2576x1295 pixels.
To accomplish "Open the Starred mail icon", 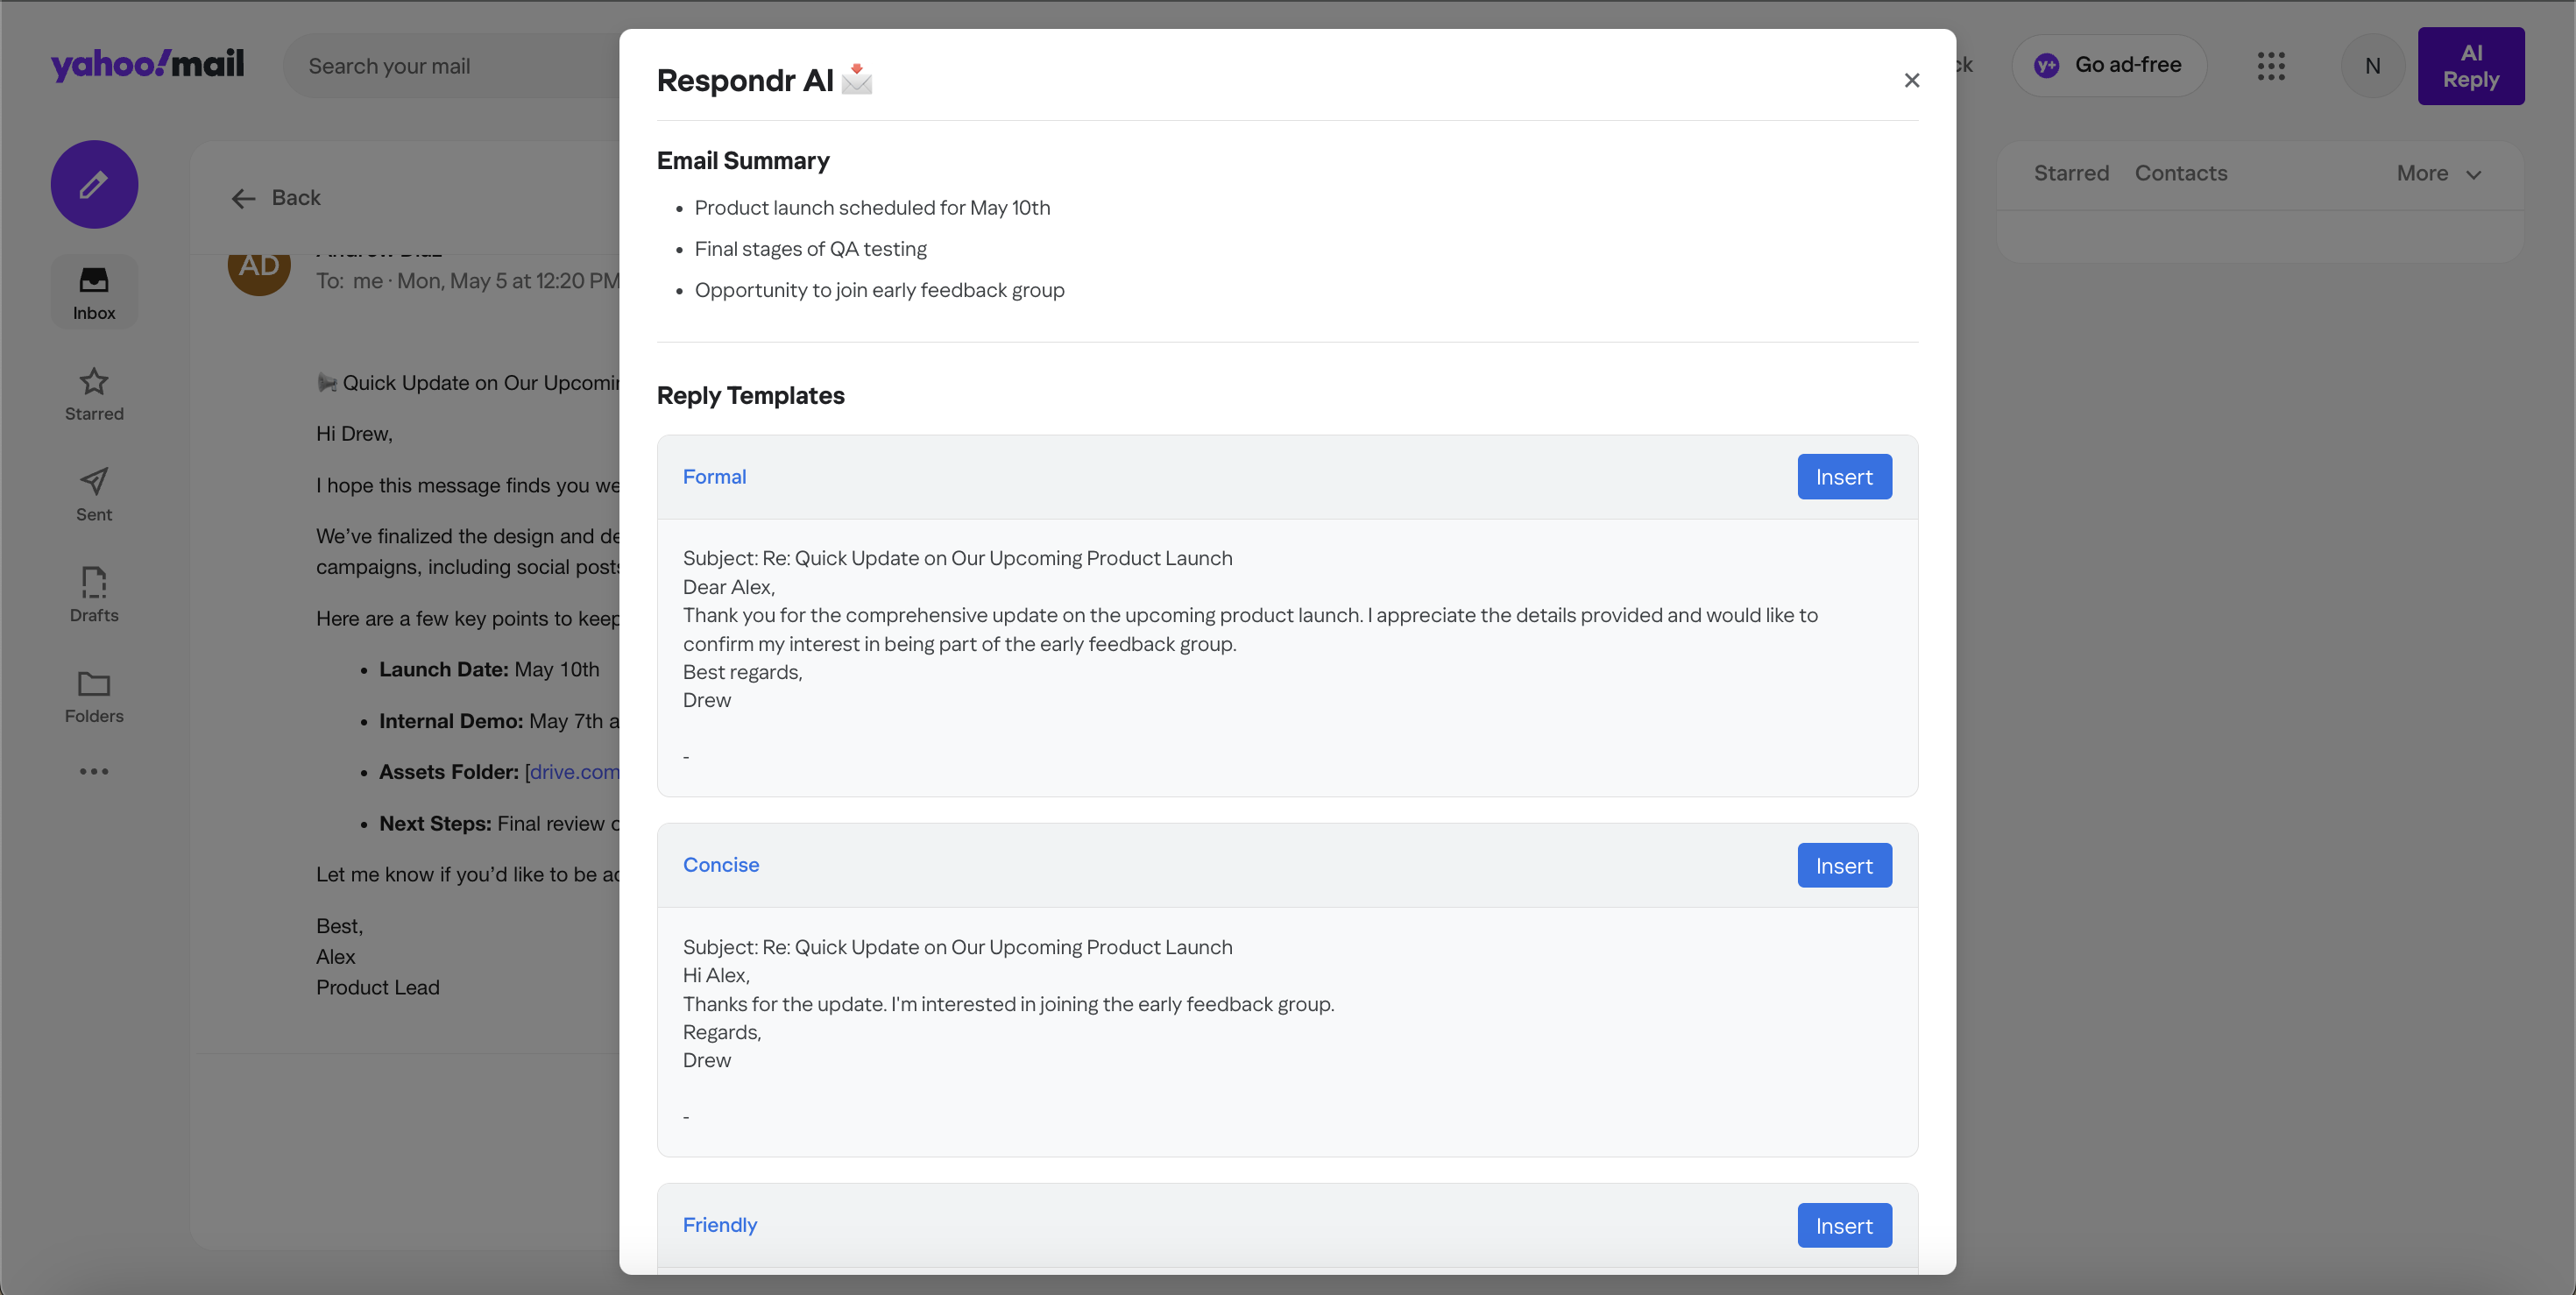I will [x=94, y=381].
